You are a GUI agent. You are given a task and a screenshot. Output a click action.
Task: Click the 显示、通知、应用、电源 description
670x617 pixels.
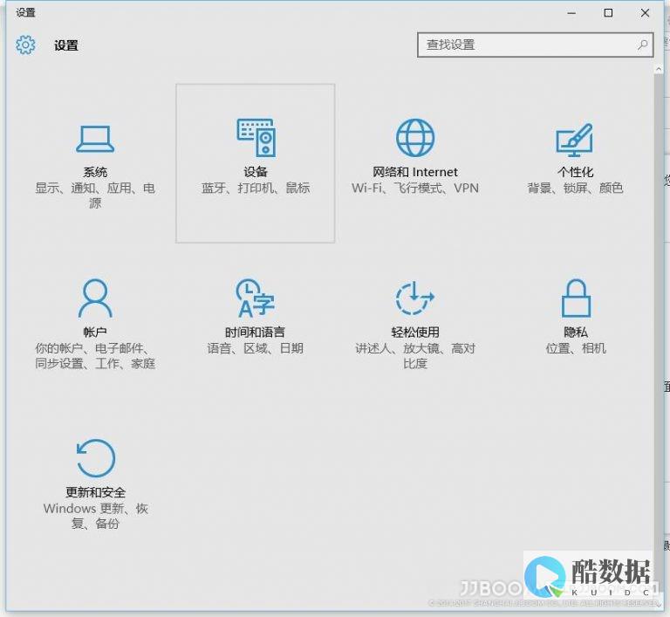[95, 195]
